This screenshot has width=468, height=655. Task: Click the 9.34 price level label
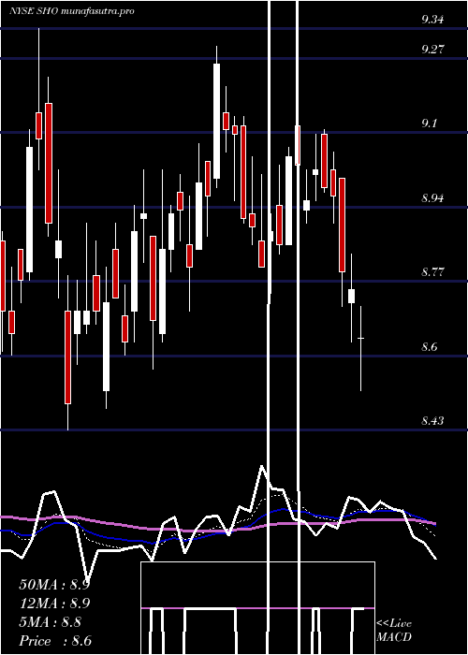pyautogui.click(x=432, y=20)
